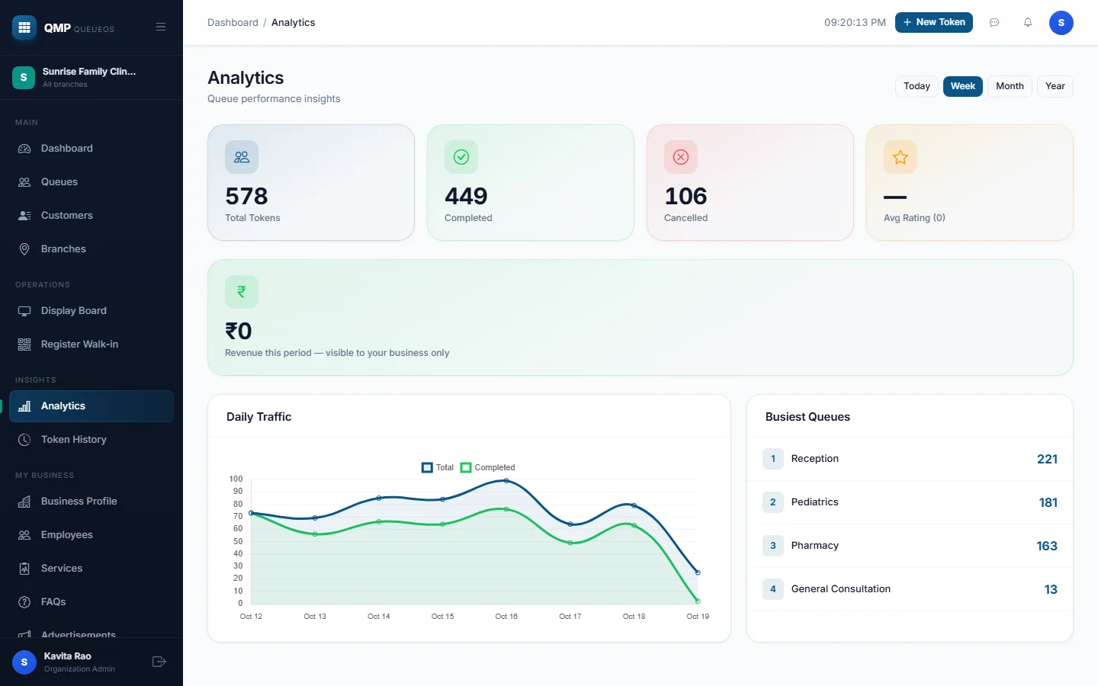This screenshot has height=686, width=1098.
Task: Open the user avatar in the top bar
Action: coord(1061,23)
